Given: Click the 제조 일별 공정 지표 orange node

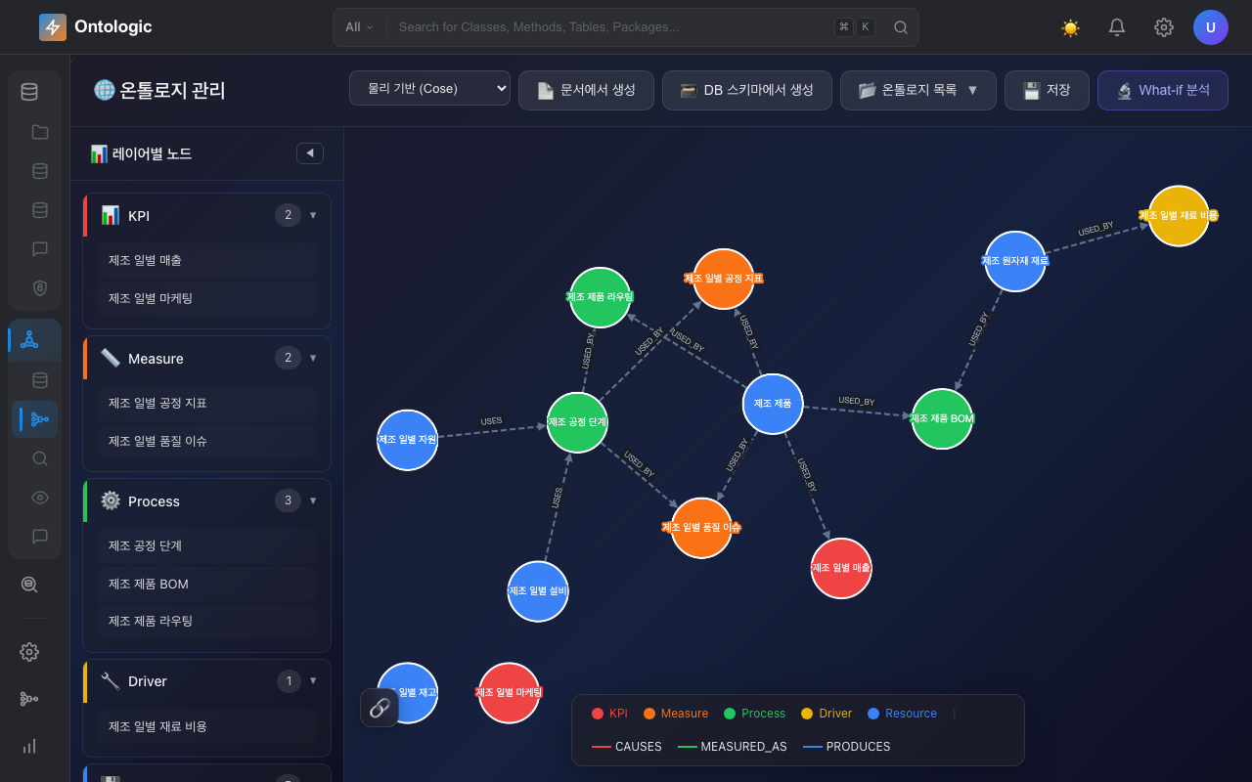Looking at the screenshot, I should pyautogui.click(x=724, y=279).
